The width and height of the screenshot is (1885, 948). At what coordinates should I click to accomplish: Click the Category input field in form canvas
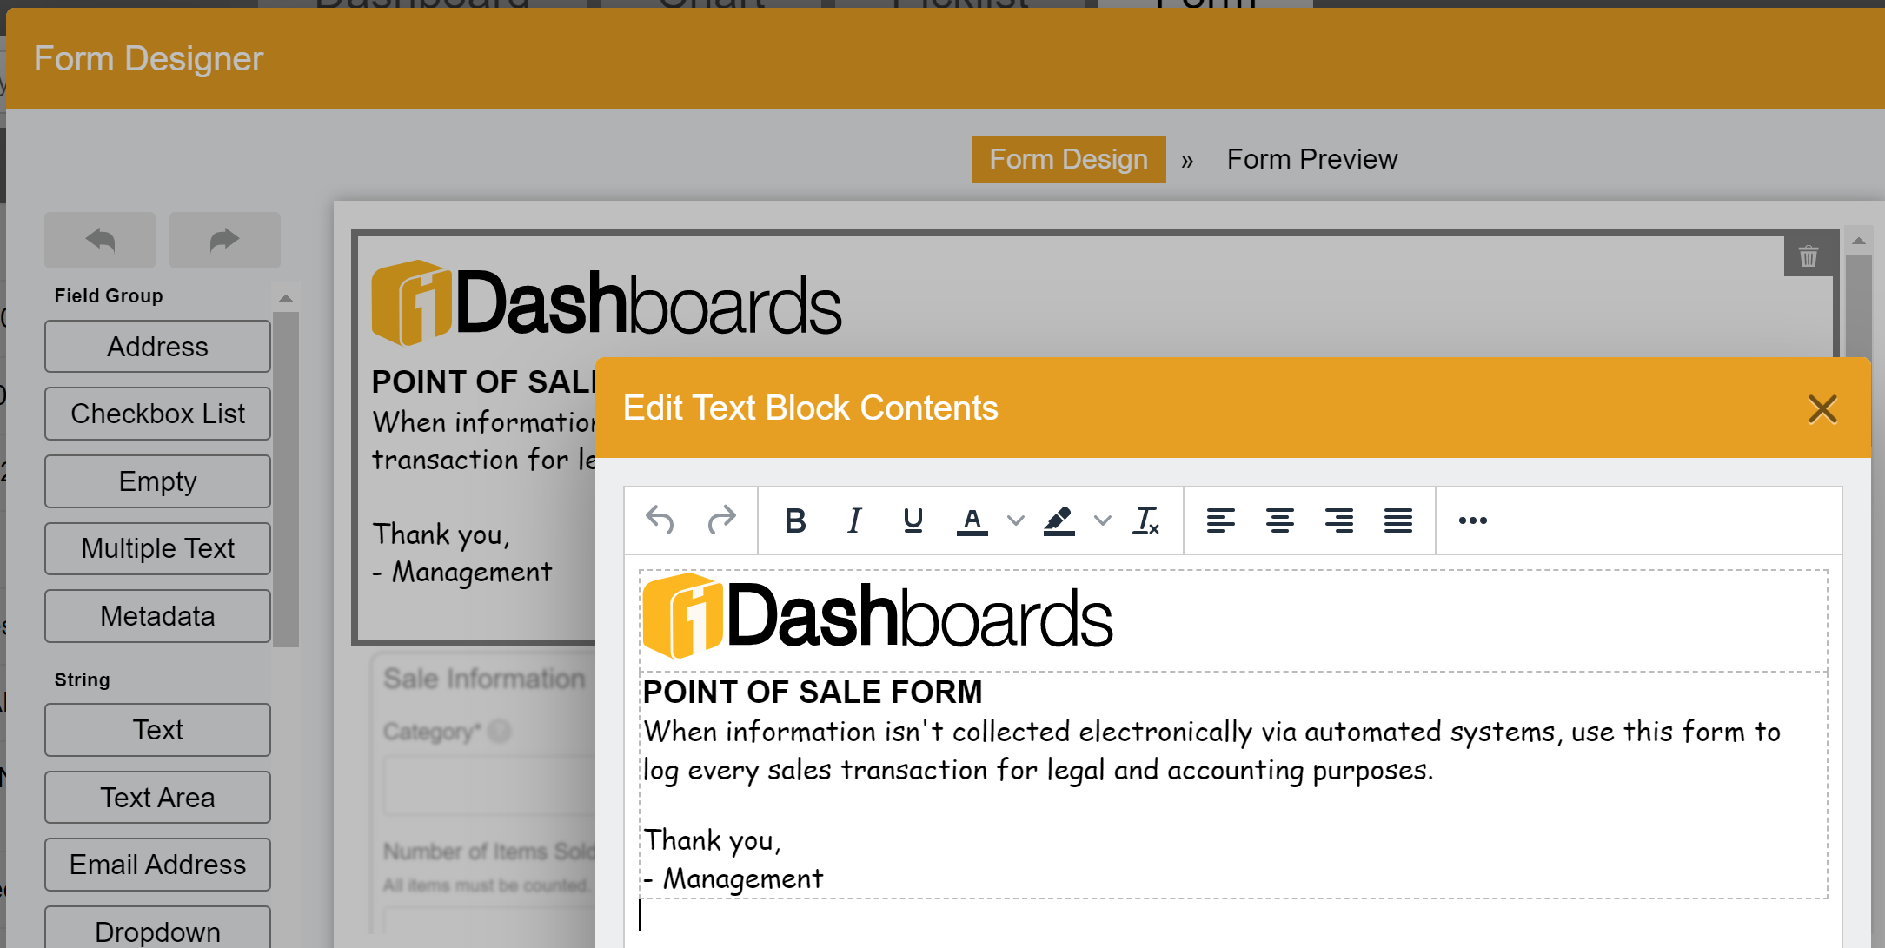click(x=490, y=786)
